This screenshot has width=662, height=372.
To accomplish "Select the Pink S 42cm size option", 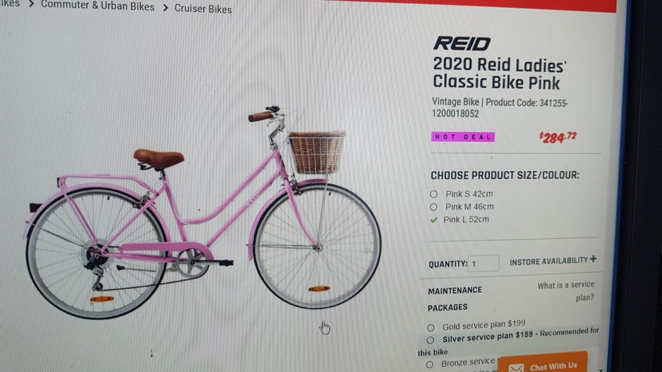I will [x=434, y=194].
